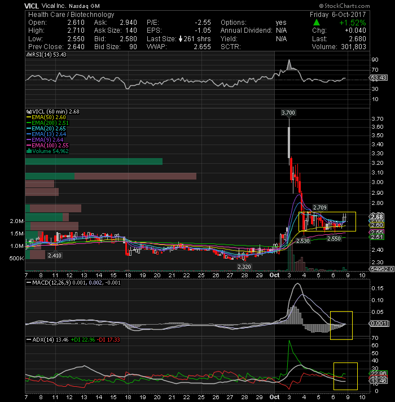Click the candlestick icon before VICL (60 min)
The image size is (395, 402).
click(x=29, y=112)
